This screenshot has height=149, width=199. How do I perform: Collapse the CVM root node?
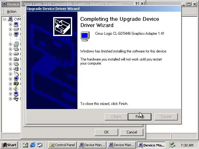tap(5, 19)
